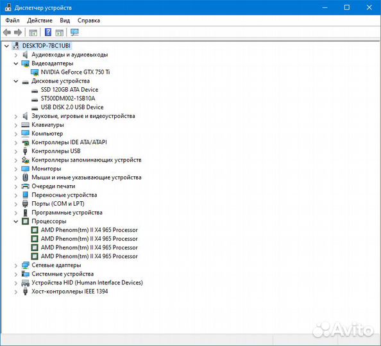
Task: Click the Properties pane toolbar icon
Action: point(60,32)
